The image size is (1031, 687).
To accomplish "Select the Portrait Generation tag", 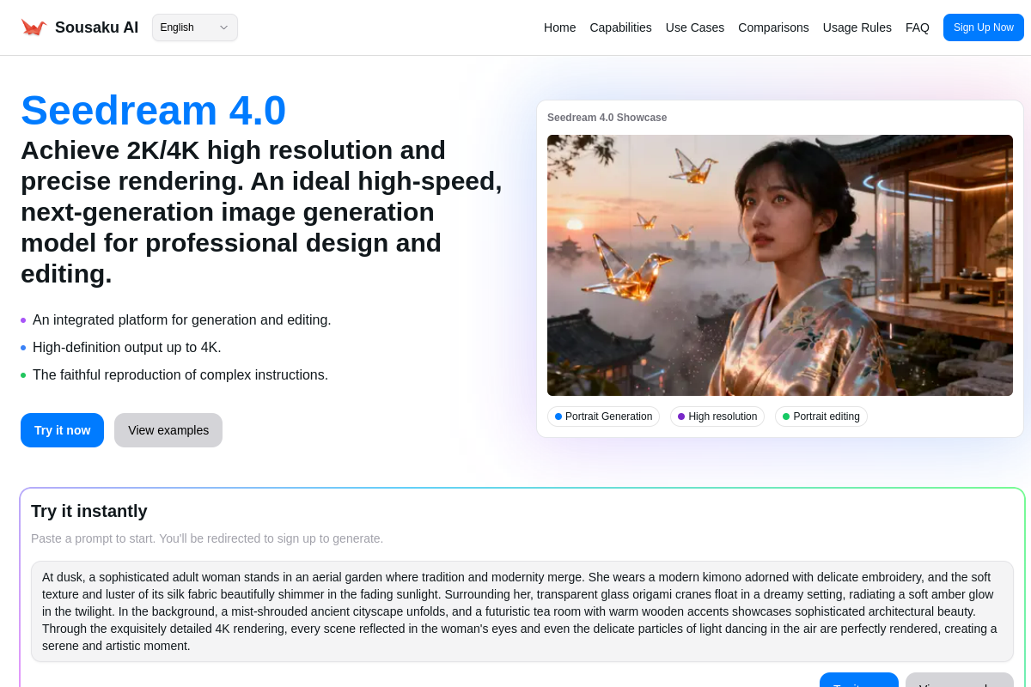I will coord(603,416).
